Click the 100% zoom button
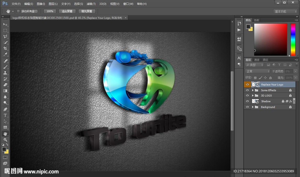 tap(50, 11)
